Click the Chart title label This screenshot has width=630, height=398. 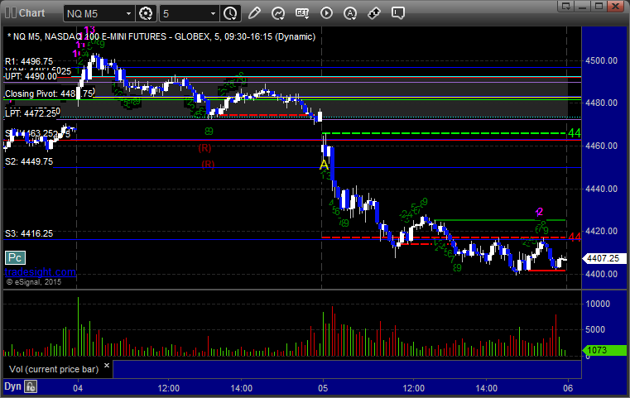[x=31, y=13]
